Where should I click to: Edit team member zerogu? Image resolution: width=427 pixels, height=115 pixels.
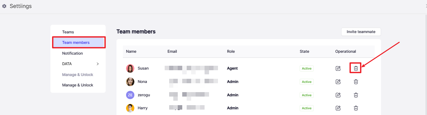point(338,95)
